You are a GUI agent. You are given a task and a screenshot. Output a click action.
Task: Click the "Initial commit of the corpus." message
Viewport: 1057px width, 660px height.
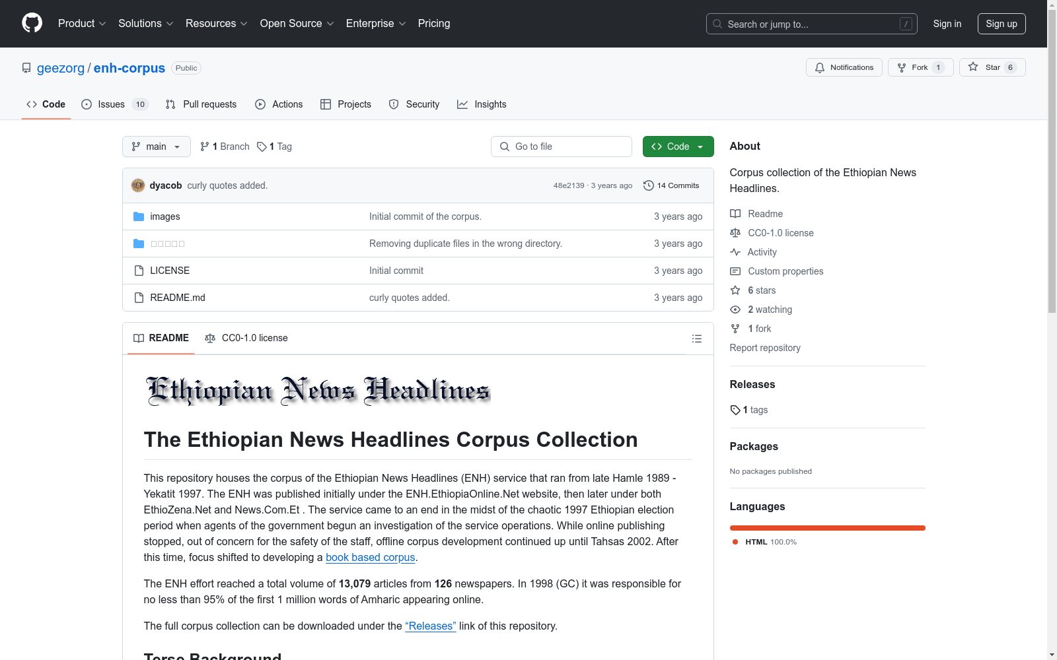click(425, 216)
